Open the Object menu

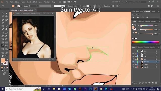click(x=17, y=2)
